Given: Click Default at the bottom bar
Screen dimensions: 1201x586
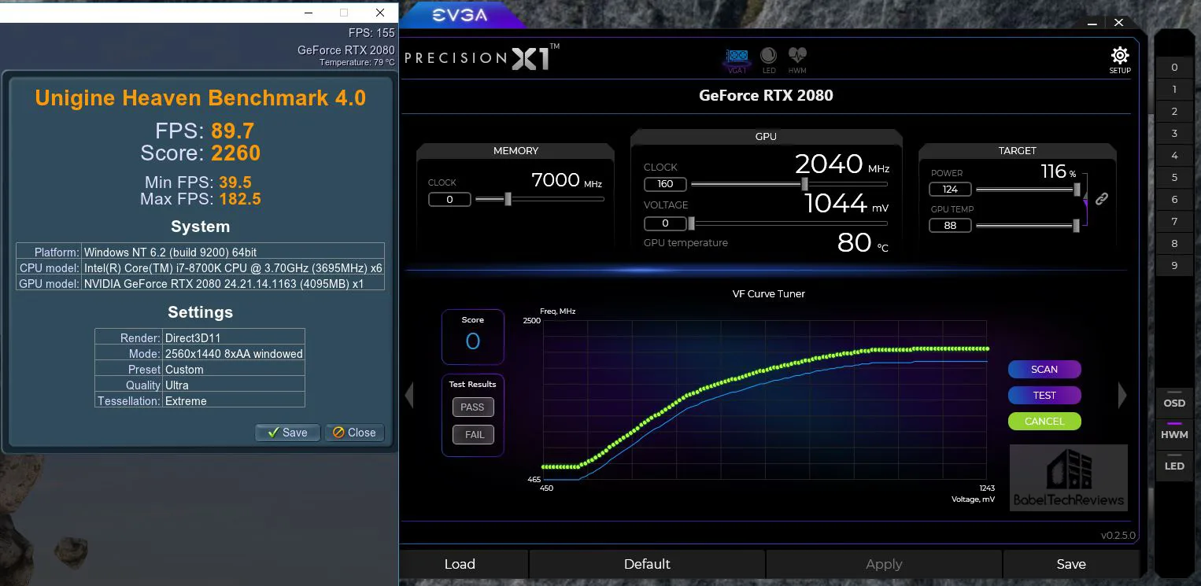Looking at the screenshot, I should [647, 564].
